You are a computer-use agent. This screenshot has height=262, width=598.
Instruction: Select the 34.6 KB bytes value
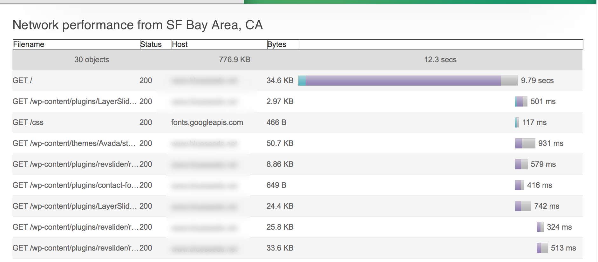[x=280, y=81]
